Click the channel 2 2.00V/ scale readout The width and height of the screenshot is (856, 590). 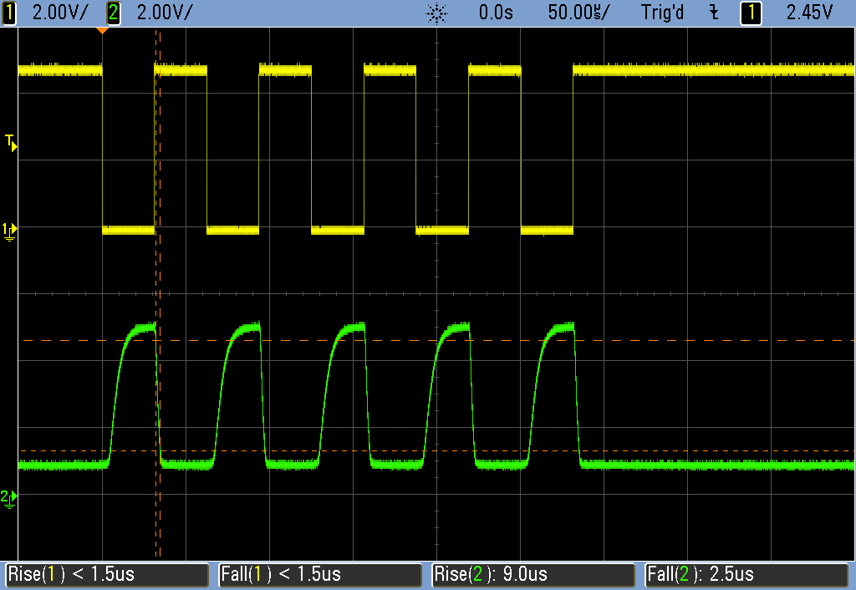[163, 13]
